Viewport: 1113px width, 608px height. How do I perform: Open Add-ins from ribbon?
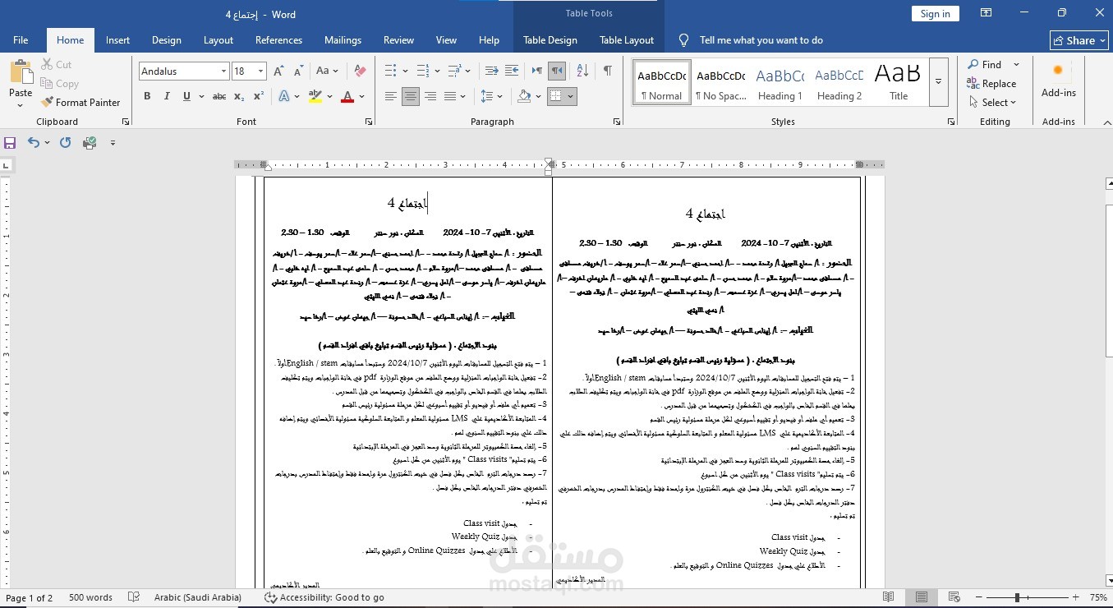(1058, 81)
